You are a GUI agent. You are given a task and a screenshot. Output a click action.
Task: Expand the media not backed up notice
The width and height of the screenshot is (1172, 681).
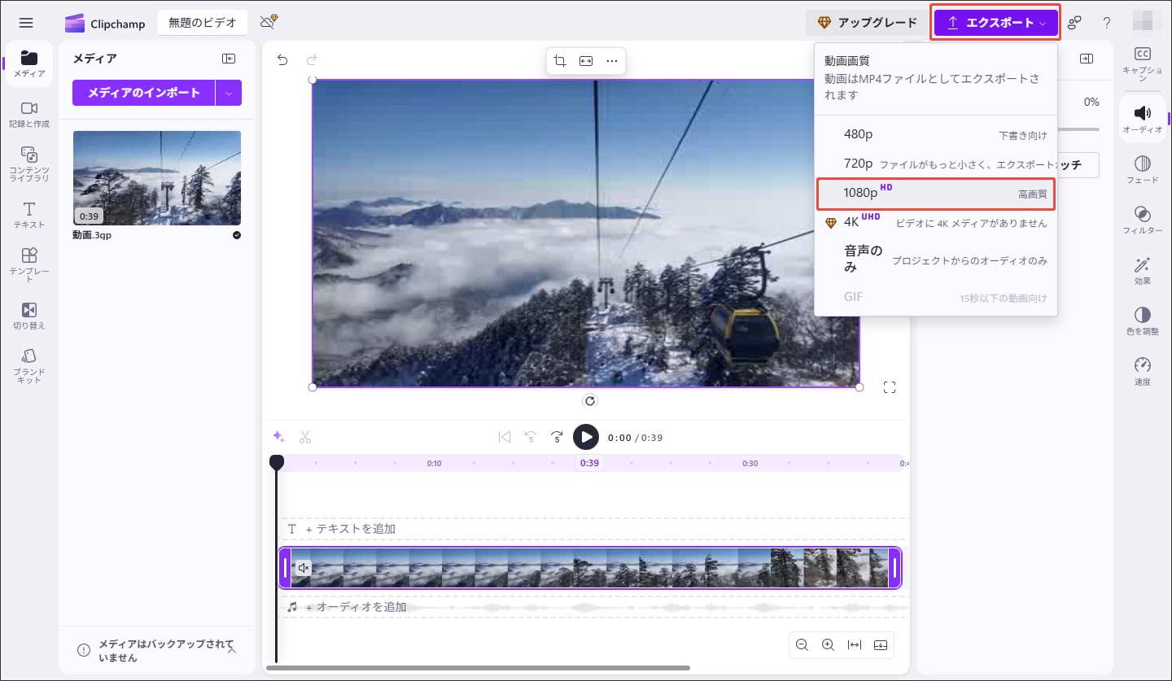coord(232,650)
